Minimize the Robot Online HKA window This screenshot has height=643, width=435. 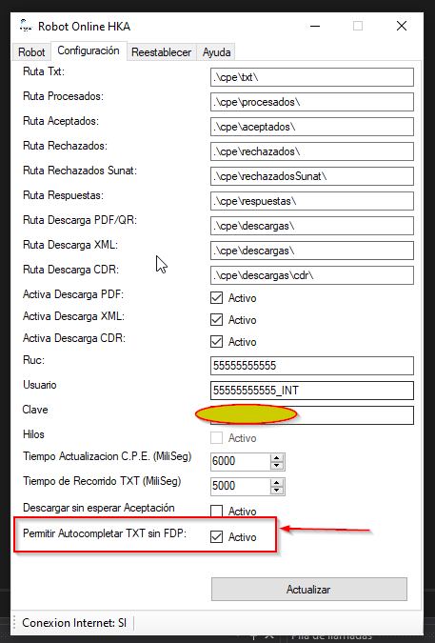pos(315,27)
